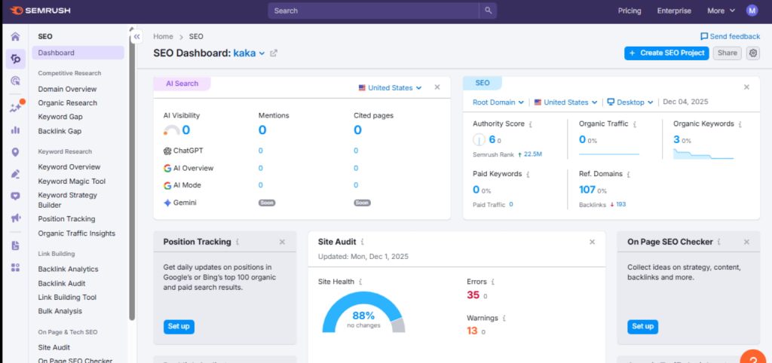This screenshot has width=772, height=363.
Task: Click the Ref. Domains info icon
Action: click(x=629, y=174)
